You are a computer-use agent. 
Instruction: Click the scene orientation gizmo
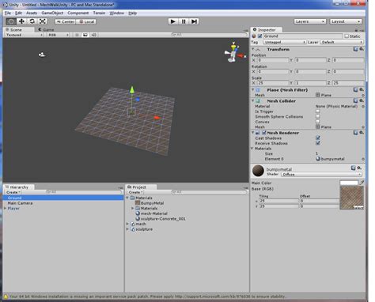(234, 52)
